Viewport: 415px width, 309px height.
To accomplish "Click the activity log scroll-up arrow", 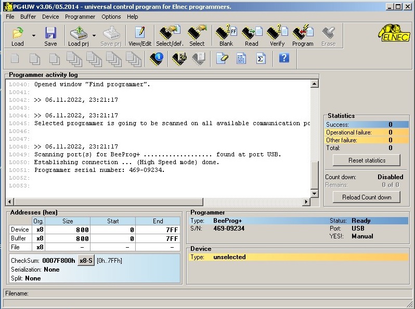I will pos(314,84).
